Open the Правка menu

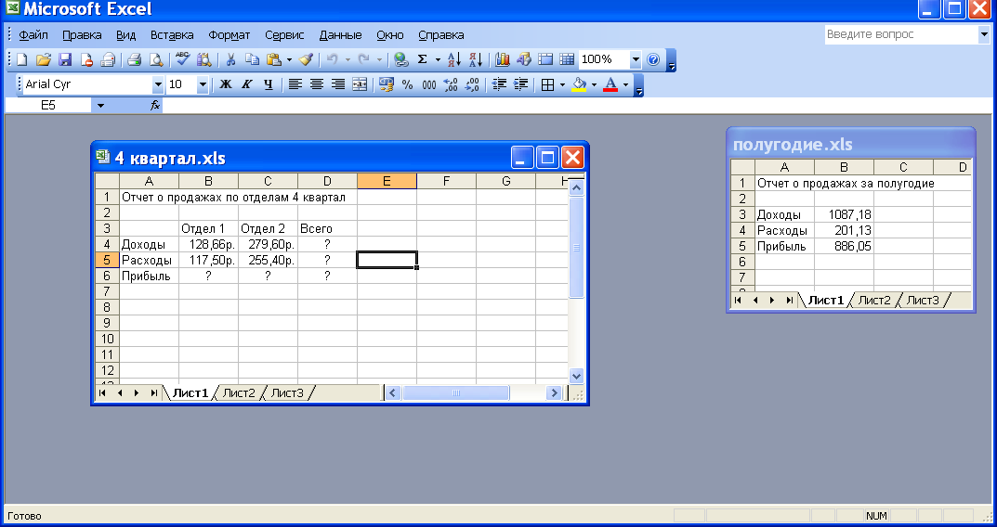tap(82, 35)
